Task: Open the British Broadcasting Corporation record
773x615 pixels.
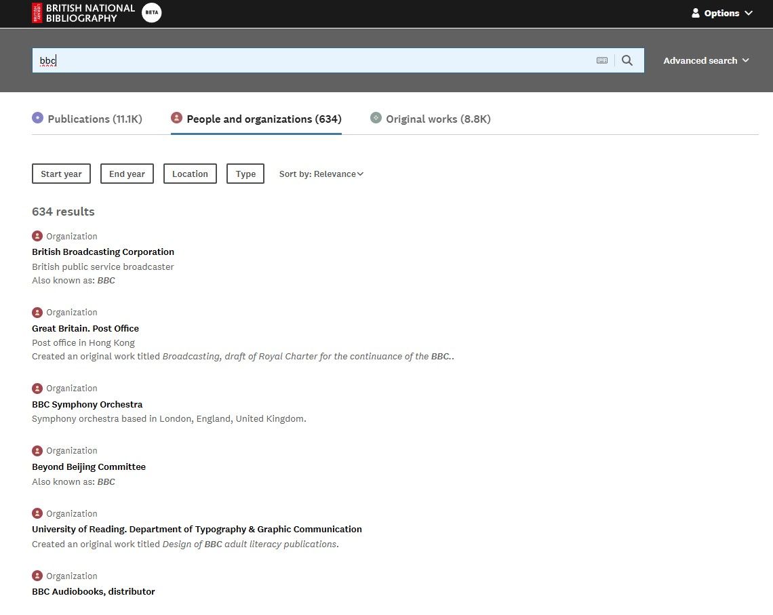Action: click(103, 252)
